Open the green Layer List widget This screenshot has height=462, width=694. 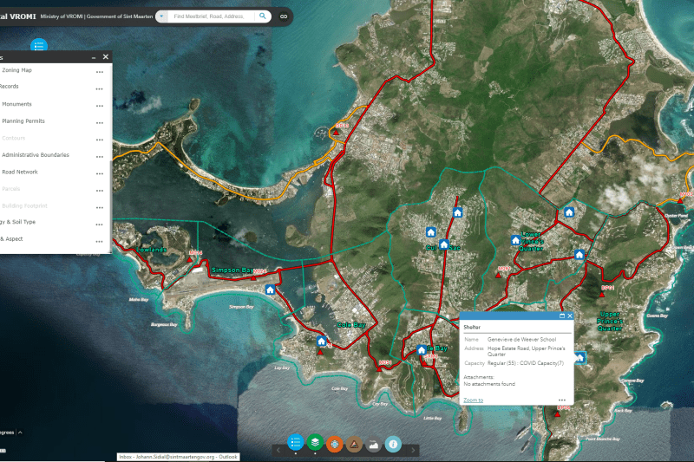tap(315, 443)
